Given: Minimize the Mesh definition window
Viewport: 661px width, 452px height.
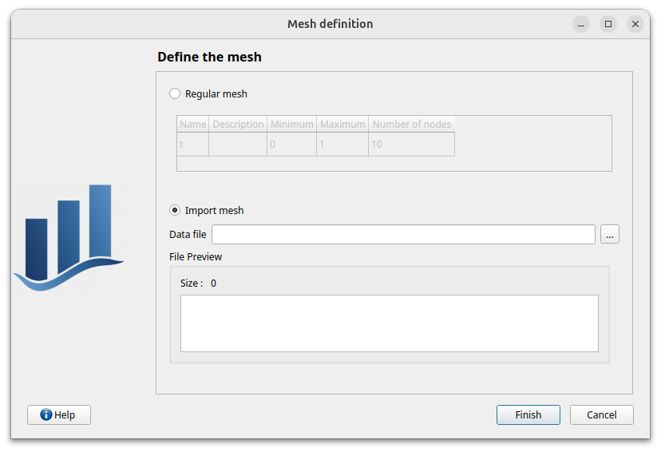Looking at the screenshot, I should [581, 24].
